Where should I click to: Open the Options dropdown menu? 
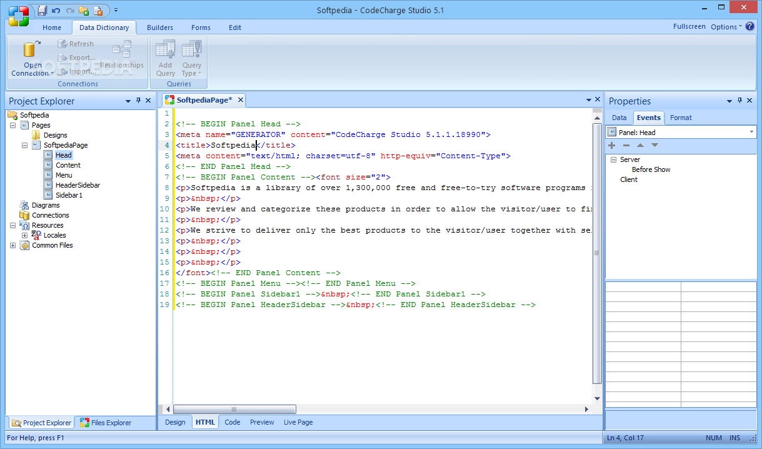pyautogui.click(x=726, y=26)
